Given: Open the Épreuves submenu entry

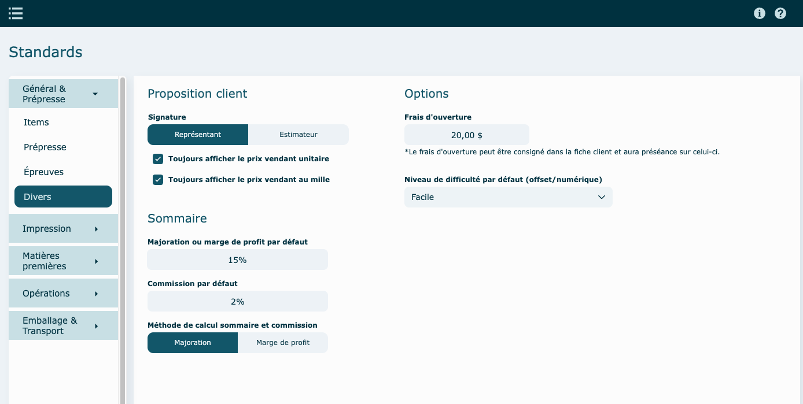Looking at the screenshot, I should point(44,172).
